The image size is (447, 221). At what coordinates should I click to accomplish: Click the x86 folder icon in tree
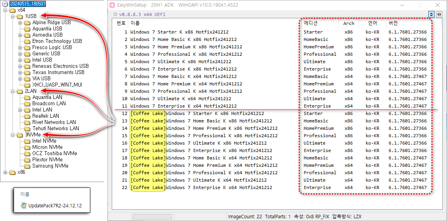[x=12, y=172]
